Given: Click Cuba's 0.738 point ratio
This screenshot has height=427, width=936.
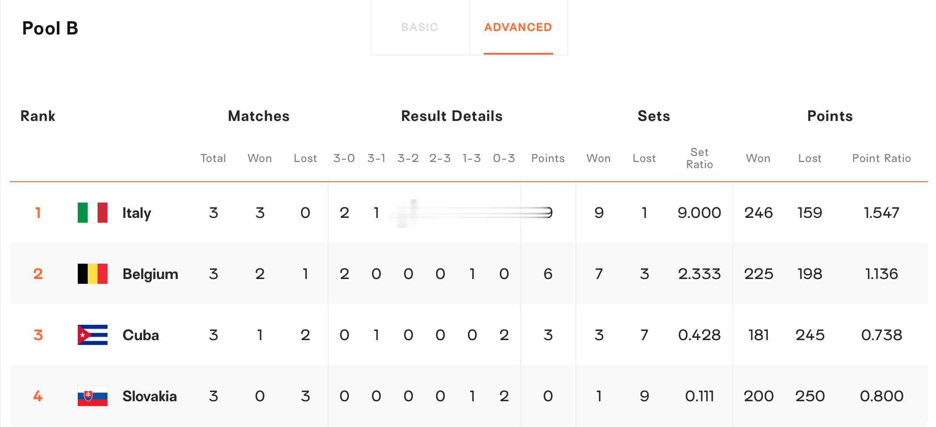Looking at the screenshot, I should click(x=881, y=335).
